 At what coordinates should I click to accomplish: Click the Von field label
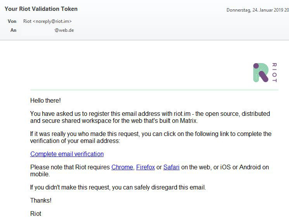coord(12,21)
